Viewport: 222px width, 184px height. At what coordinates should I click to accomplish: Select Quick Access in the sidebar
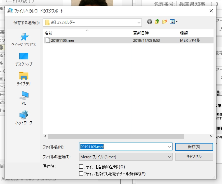pyautogui.click(x=24, y=40)
